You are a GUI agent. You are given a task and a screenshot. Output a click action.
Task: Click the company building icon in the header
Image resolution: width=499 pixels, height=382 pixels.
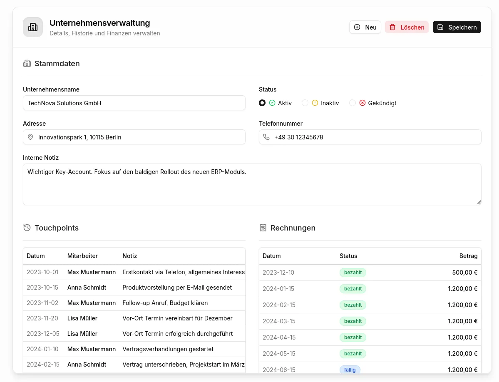(x=33, y=27)
